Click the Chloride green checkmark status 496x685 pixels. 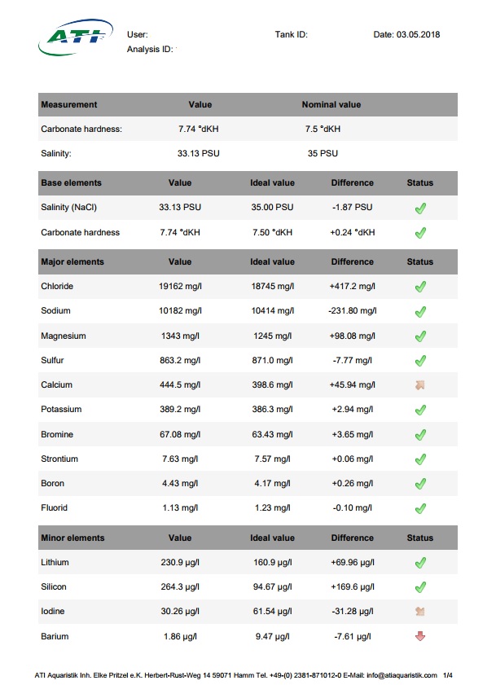click(420, 287)
